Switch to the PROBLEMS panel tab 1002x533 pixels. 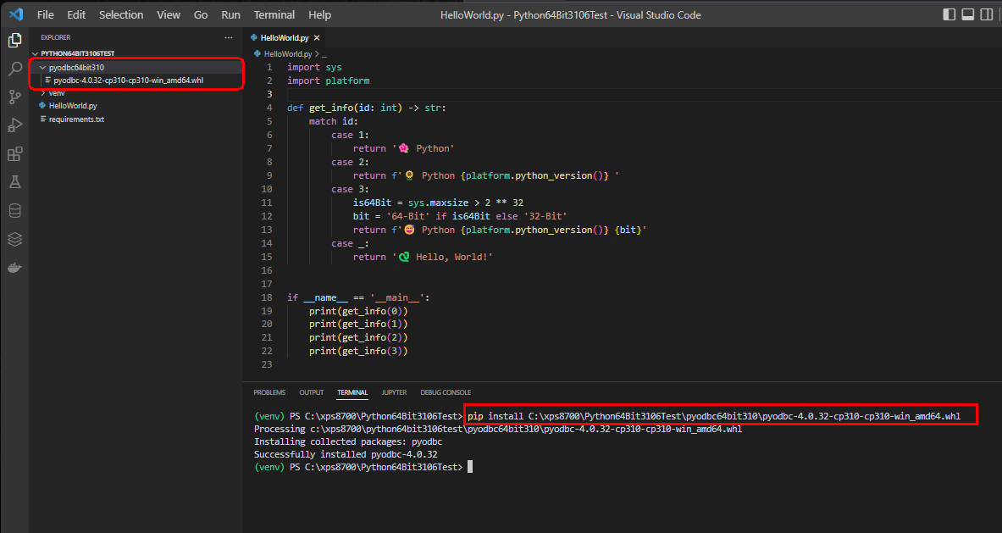[269, 392]
